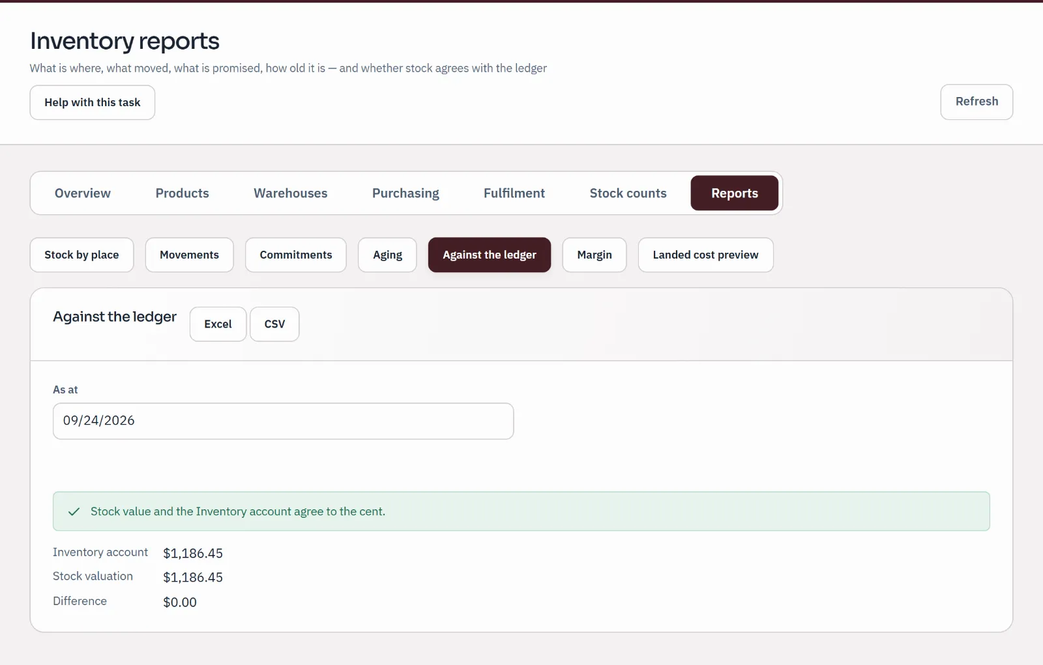Click the Inventory account label
Viewport: 1043px width, 665px height.
click(100, 552)
